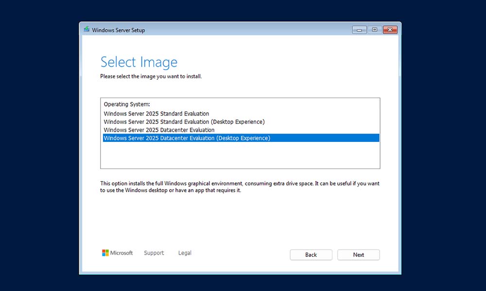This screenshot has width=486, height=291.
Task: Click the dark blue background outside the window
Action: click(39, 146)
